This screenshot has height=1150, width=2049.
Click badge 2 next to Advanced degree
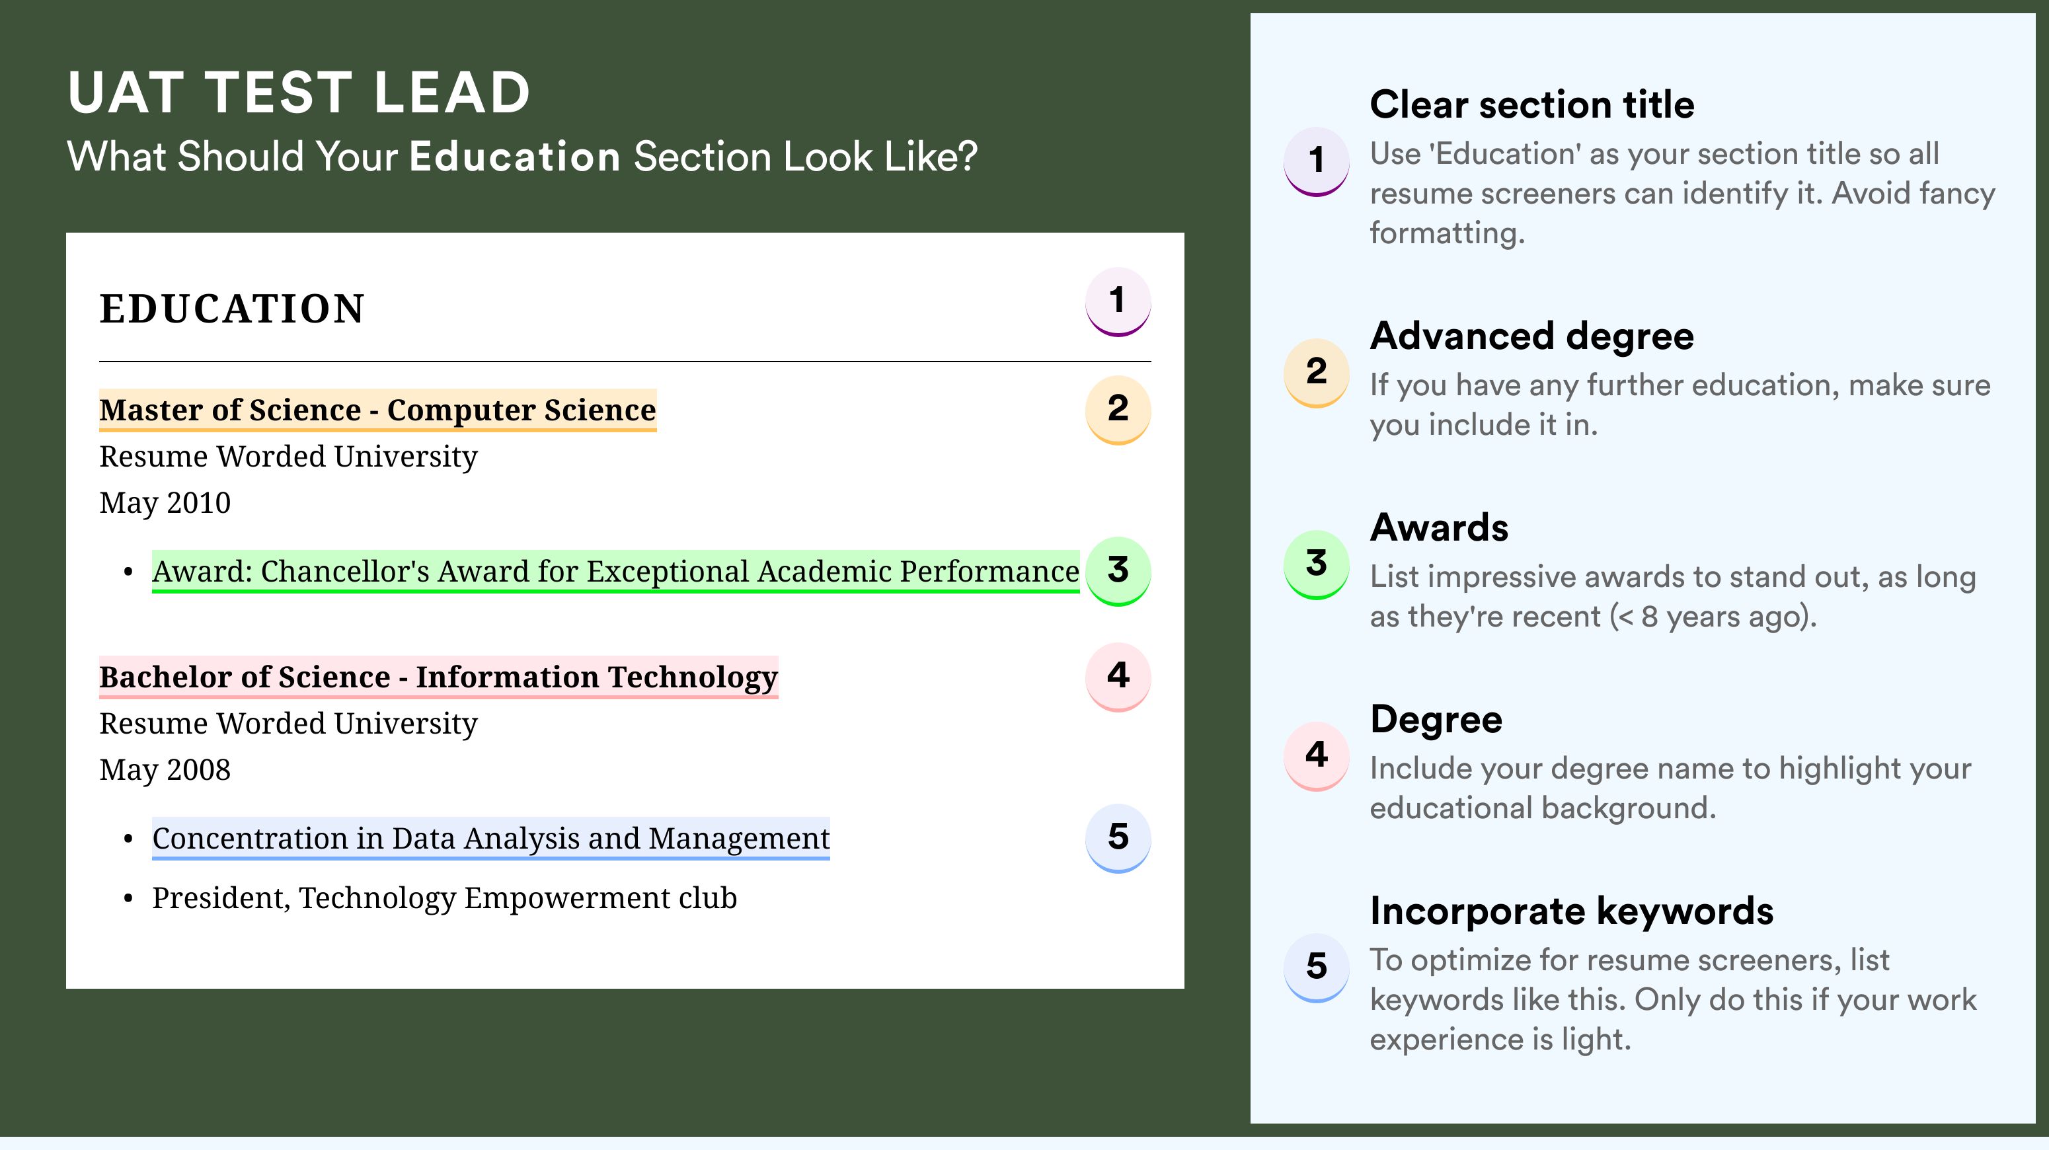click(1315, 371)
